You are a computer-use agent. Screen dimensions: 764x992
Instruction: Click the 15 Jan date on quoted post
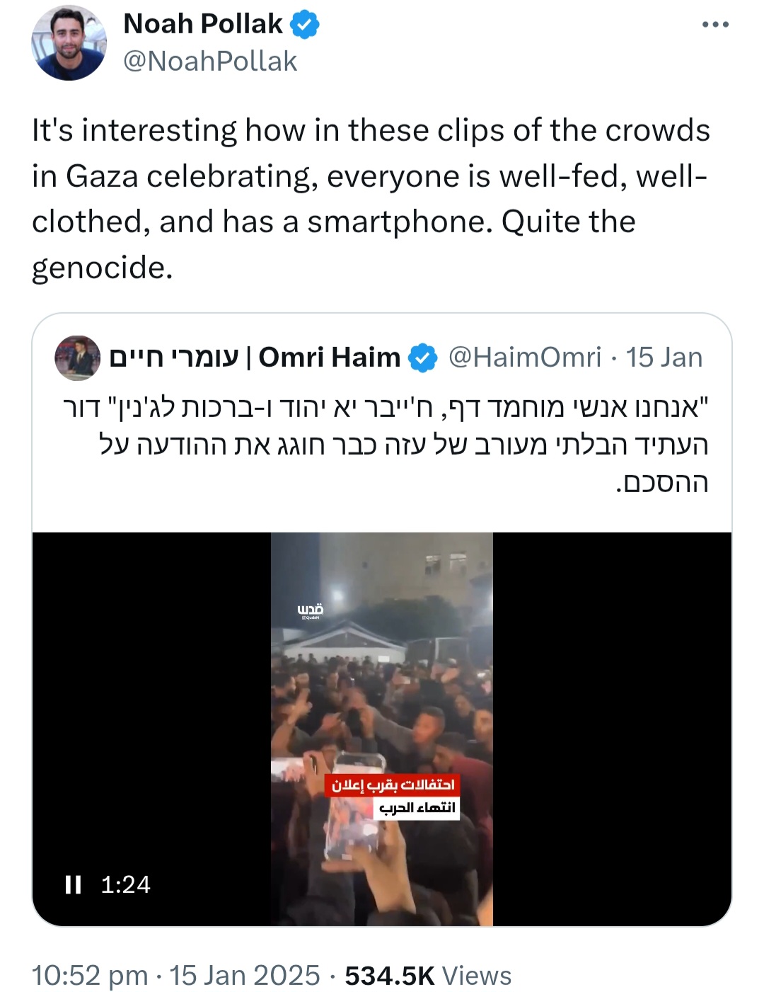point(664,358)
